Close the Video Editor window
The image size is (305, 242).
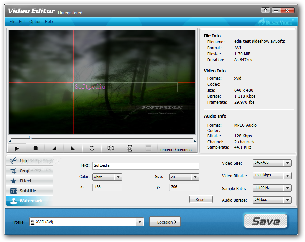pos(287,10)
